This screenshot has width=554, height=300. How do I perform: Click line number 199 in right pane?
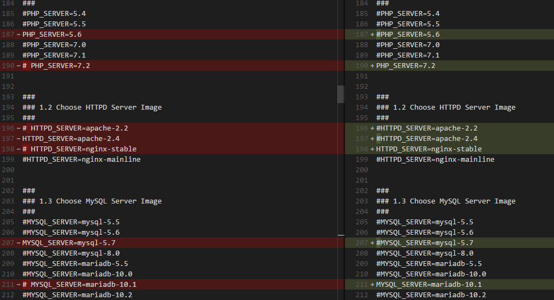tap(362, 160)
